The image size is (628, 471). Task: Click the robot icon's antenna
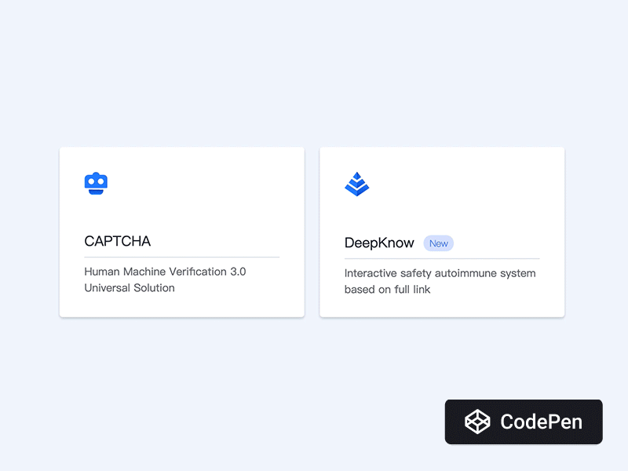pyautogui.click(x=97, y=172)
